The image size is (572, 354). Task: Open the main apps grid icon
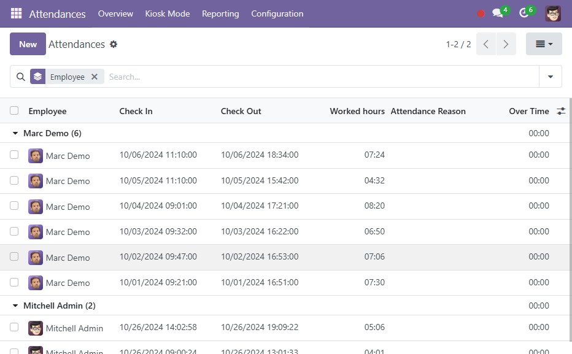pyautogui.click(x=15, y=13)
